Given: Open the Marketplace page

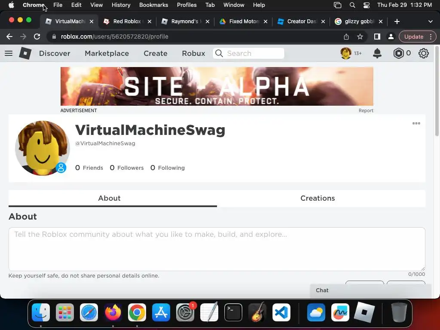Looking at the screenshot, I should point(107,53).
